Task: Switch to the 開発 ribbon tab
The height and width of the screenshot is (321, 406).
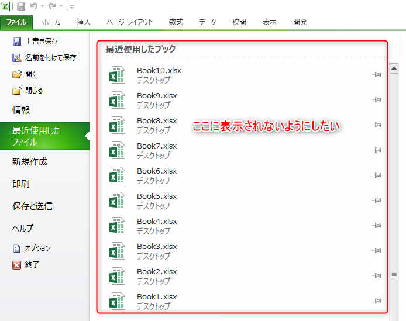Action: pyautogui.click(x=300, y=22)
